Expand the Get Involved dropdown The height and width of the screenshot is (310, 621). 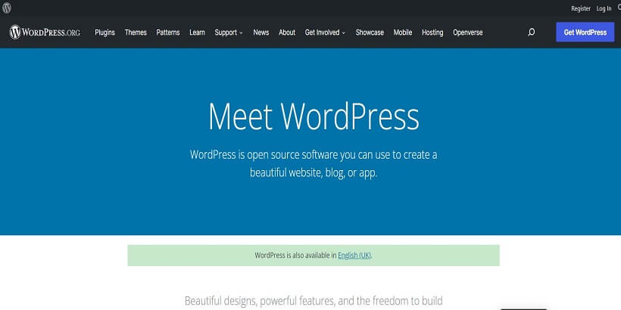point(325,33)
